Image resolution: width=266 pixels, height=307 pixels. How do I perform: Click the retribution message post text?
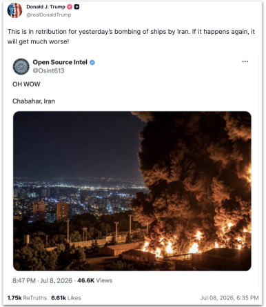tap(131, 37)
